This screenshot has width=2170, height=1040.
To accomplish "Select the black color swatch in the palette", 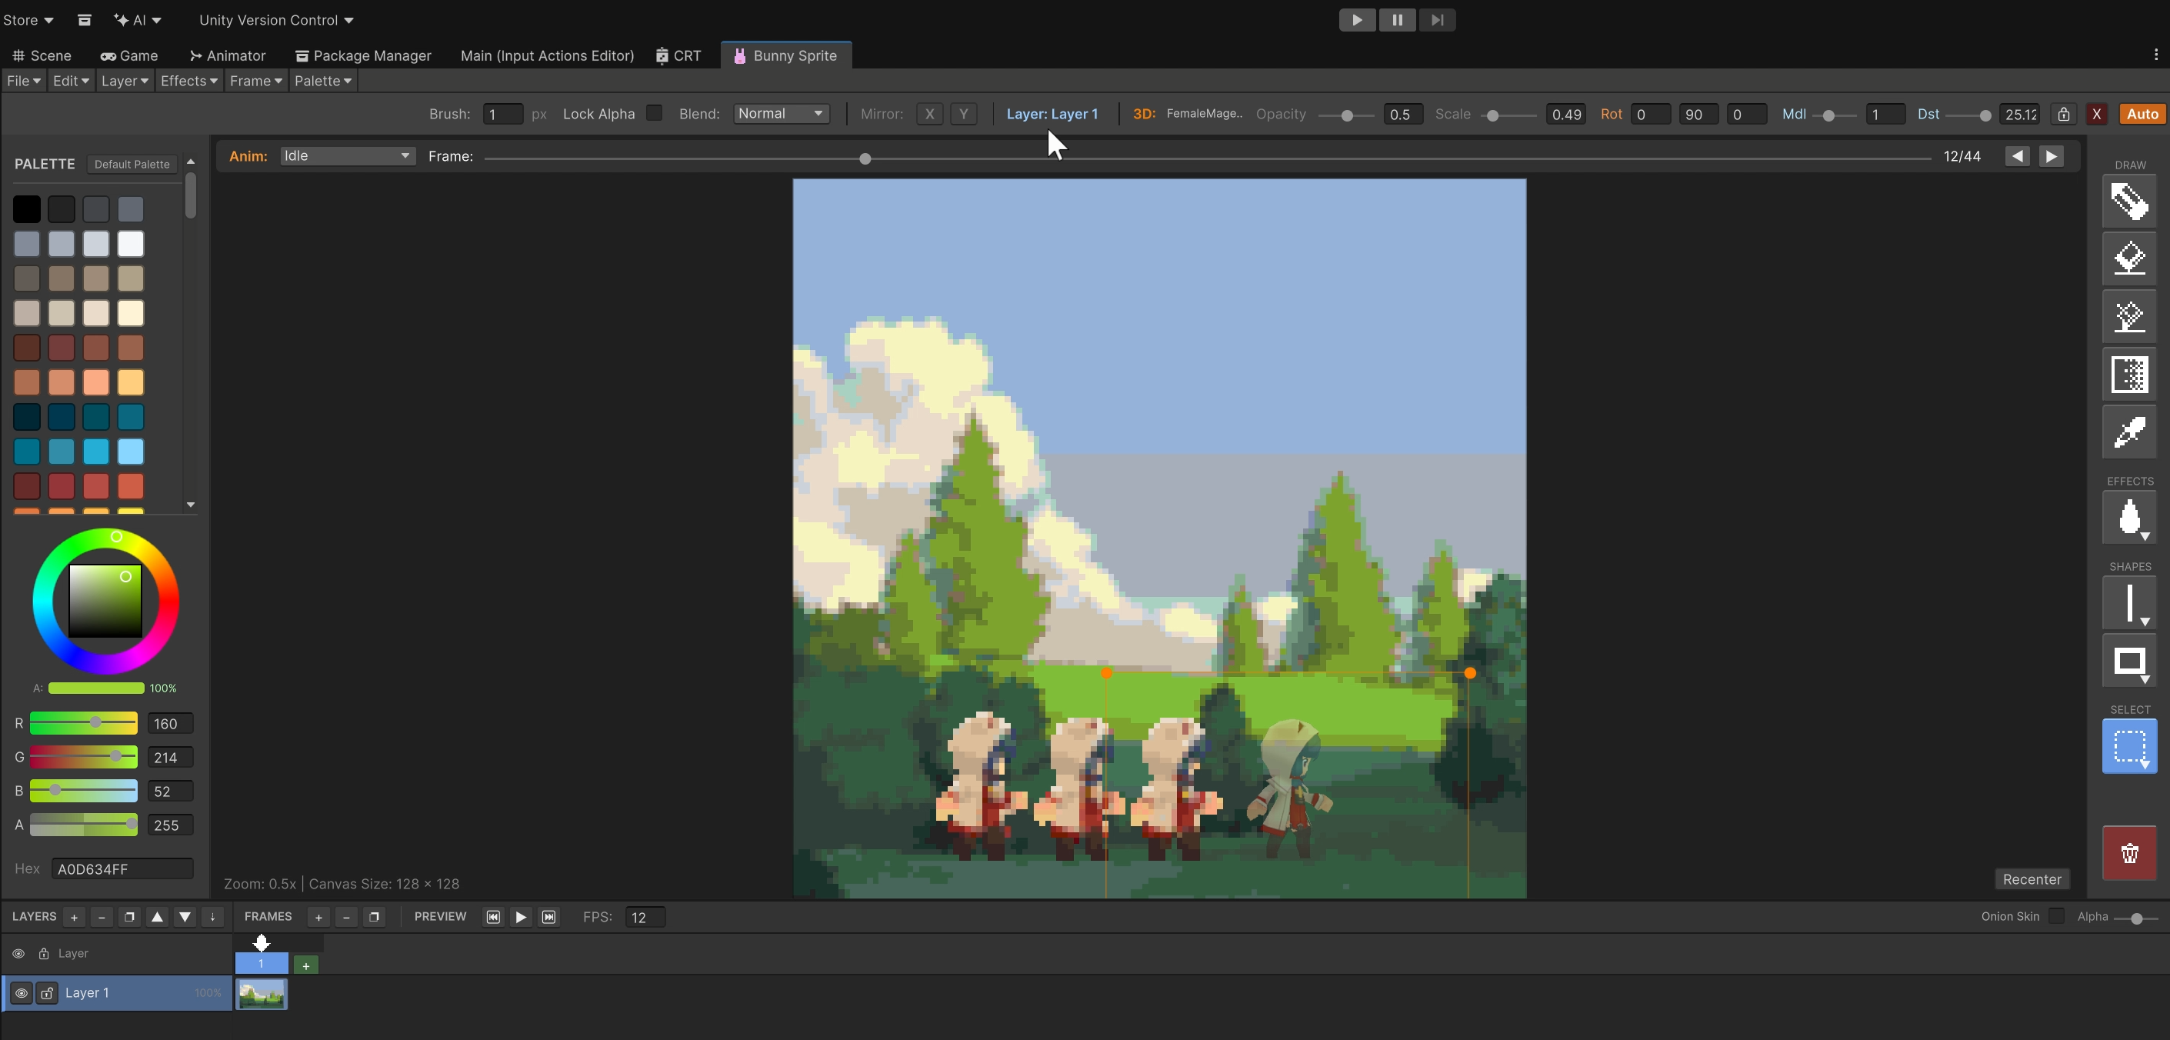I will (x=27, y=208).
